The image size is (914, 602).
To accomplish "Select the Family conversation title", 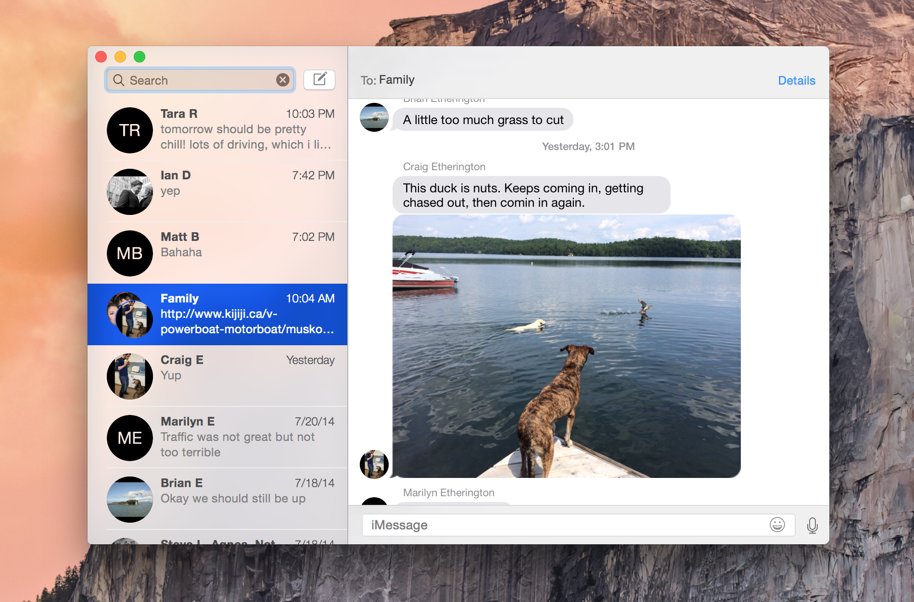I will tap(179, 298).
